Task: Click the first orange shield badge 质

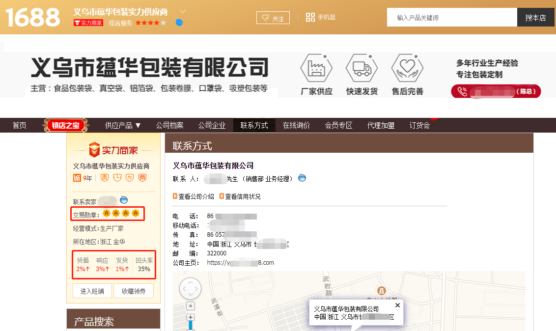Action: [105, 178]
